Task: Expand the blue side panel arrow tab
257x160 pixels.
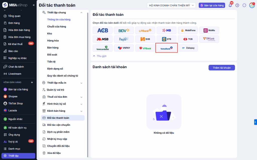Action: coord(255,122)
